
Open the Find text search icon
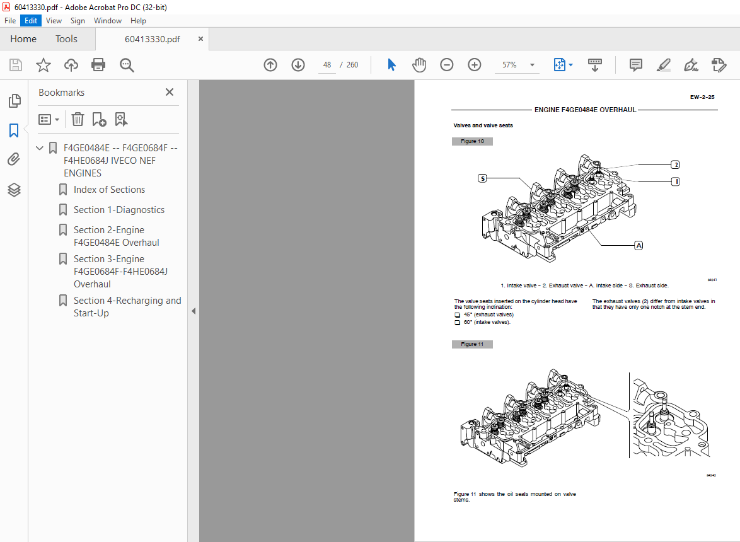pos(127,65)
